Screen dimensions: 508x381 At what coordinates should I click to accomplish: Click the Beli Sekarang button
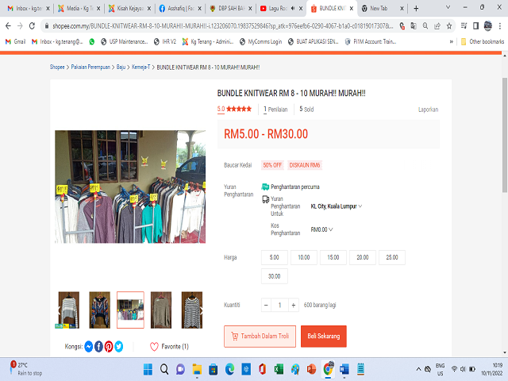(x=323, y=336)
